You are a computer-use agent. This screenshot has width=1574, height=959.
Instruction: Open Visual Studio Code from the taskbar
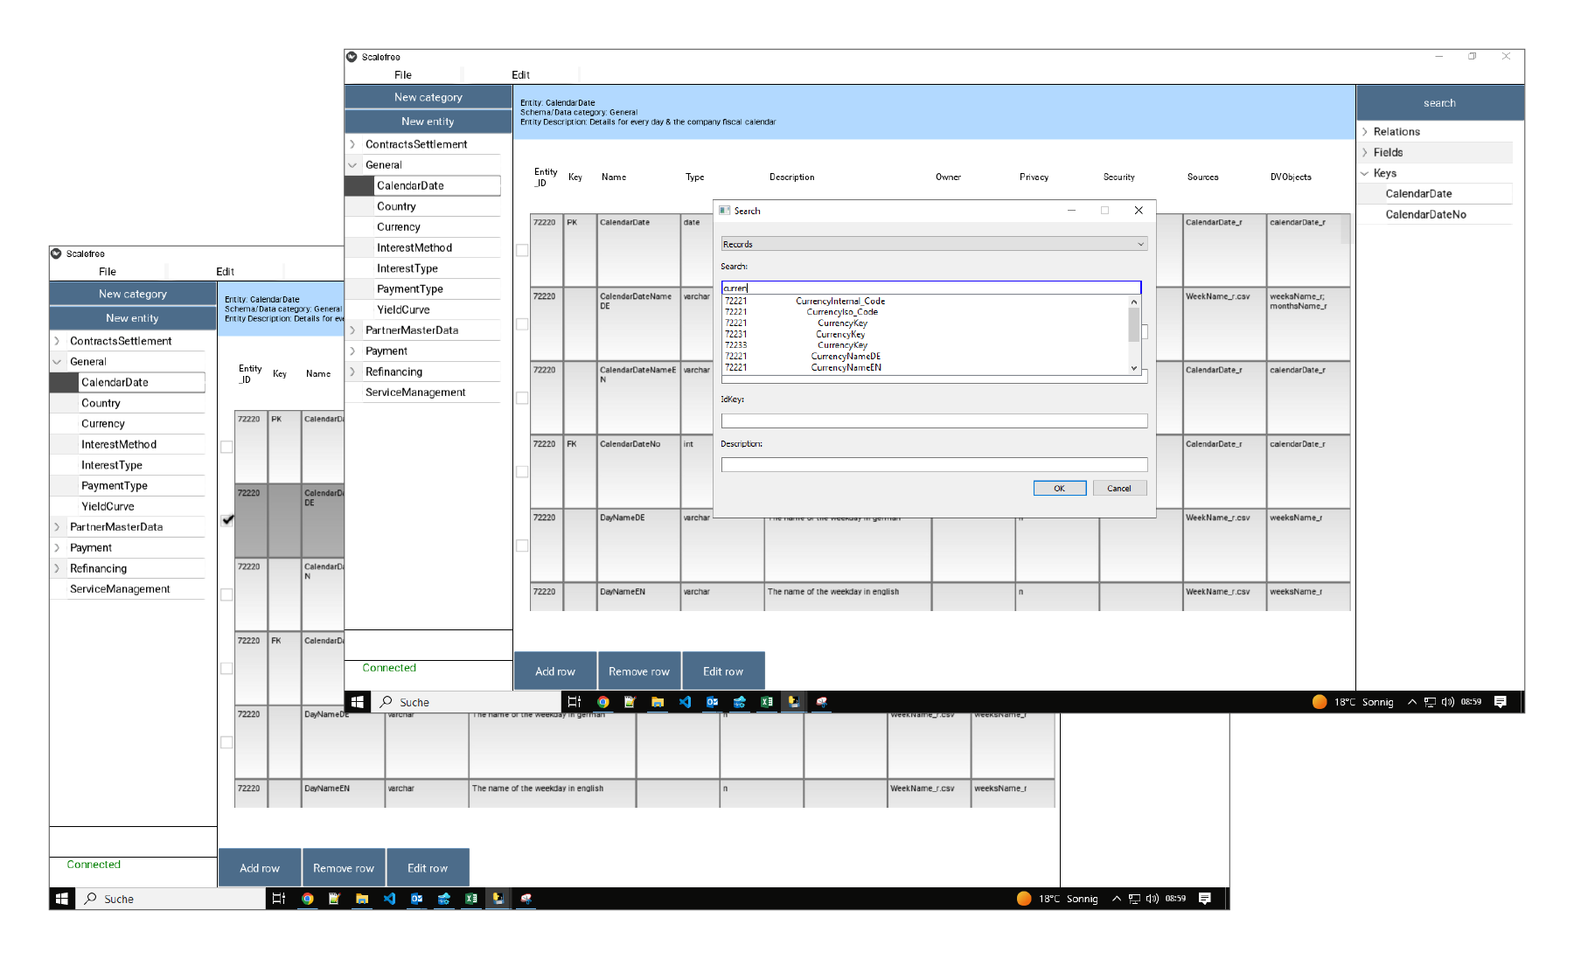coord(686,701)
